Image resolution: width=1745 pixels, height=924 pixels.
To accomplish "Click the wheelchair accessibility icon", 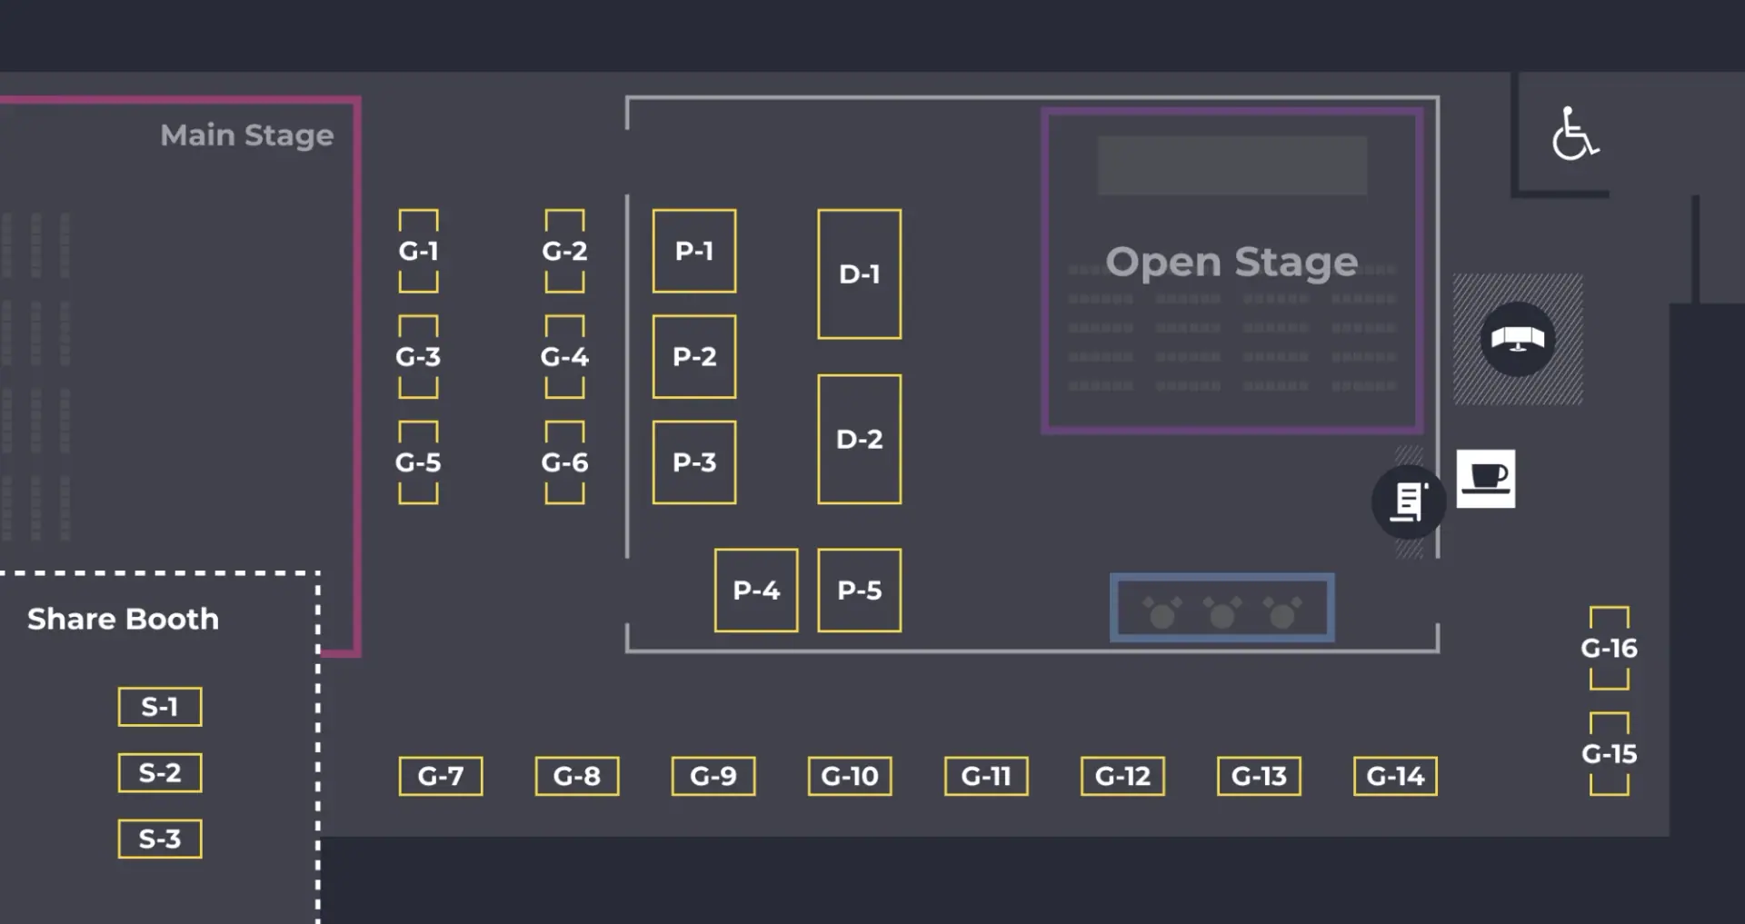I will tap(1575, 134).
